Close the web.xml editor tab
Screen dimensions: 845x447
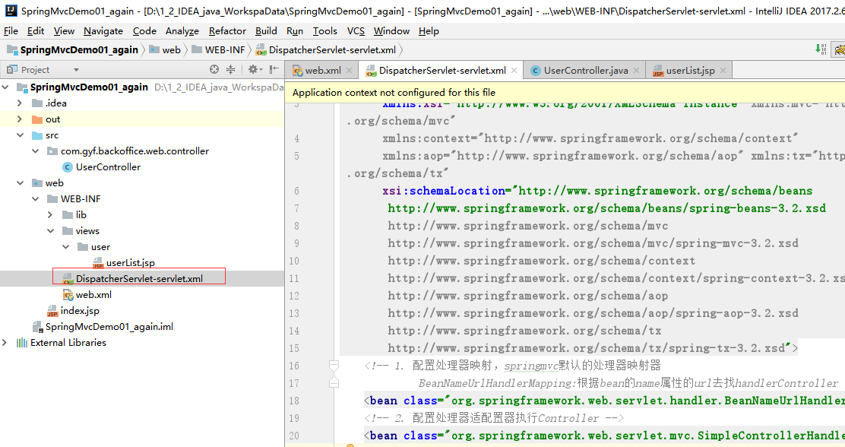coord(350,71)
